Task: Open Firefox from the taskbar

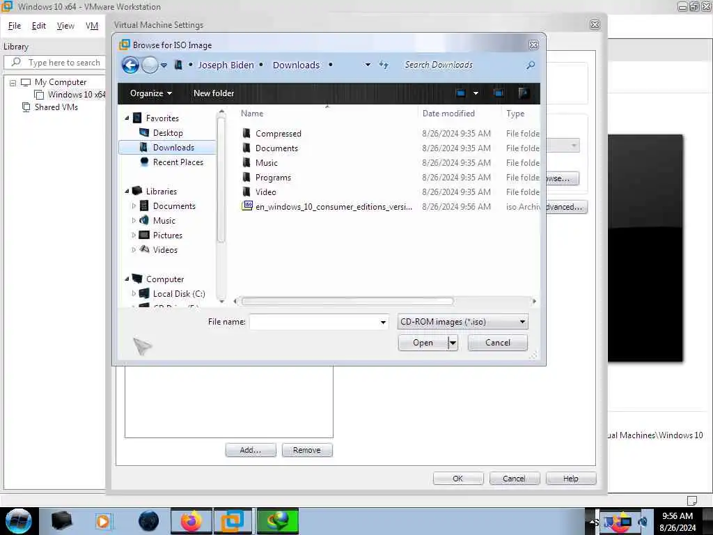Action: click(191, 521)
